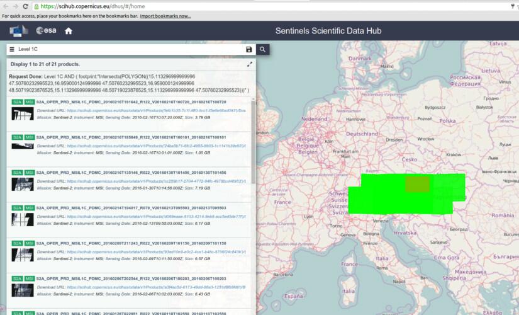The height and width of the screenshot is (315, 519).
Task: Select the Request Done query text
Action: tap(129, 83)
